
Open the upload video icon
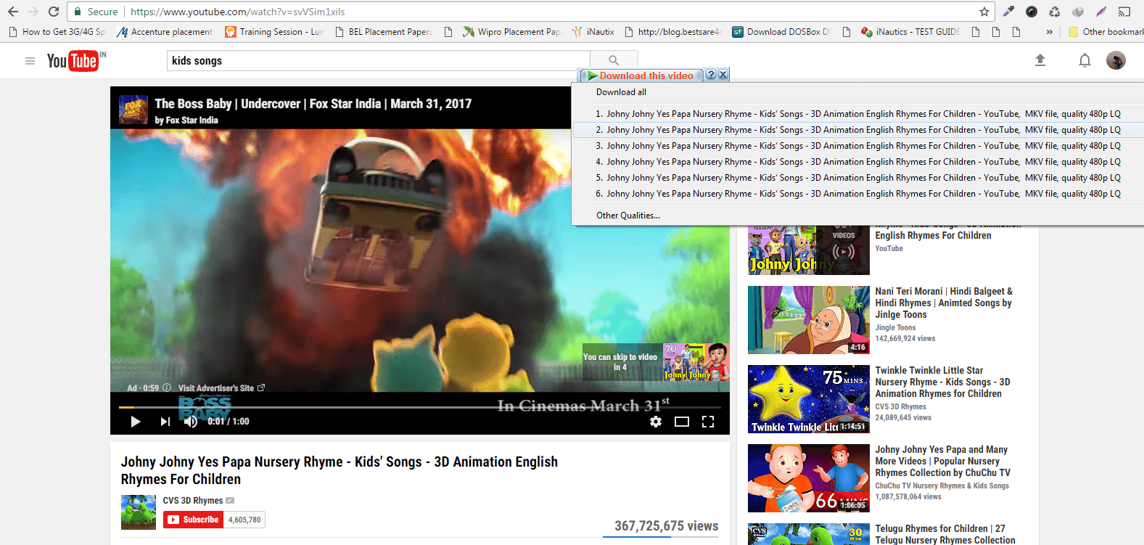pos(1040,60)
